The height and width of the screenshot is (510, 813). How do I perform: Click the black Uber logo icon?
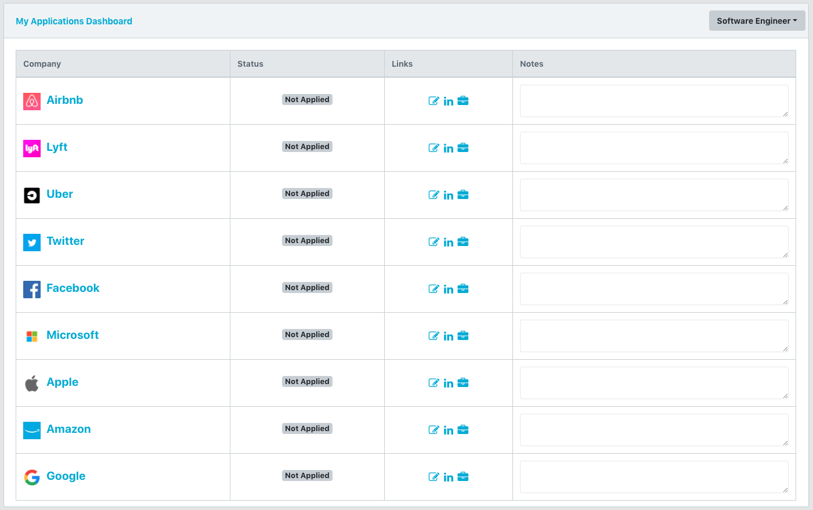[32, 196]
